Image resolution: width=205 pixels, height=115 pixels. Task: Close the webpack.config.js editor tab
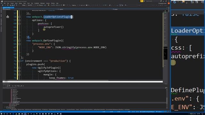tap(13, 8)
